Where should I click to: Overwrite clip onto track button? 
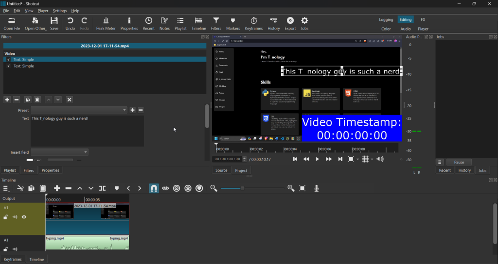coord(91,188)
